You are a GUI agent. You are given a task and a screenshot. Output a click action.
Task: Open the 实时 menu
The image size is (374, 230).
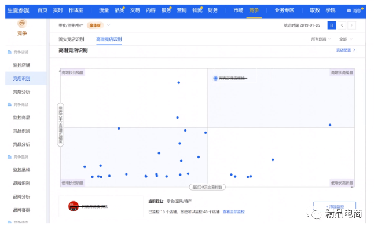(x=58, y=10)
